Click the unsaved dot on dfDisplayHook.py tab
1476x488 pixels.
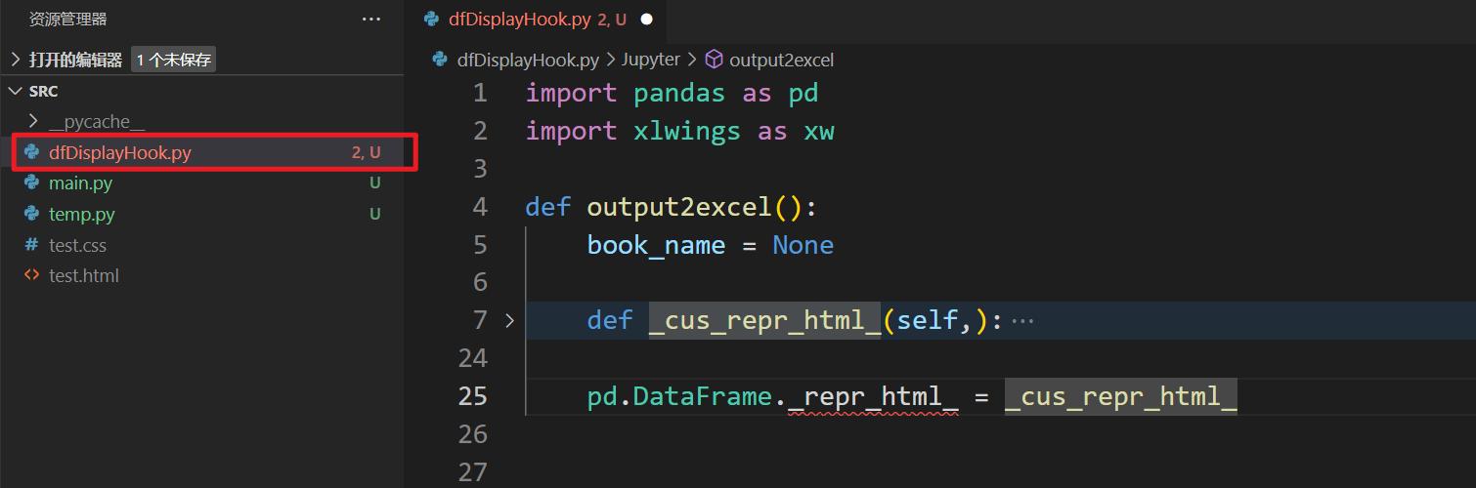pos(646,19)
